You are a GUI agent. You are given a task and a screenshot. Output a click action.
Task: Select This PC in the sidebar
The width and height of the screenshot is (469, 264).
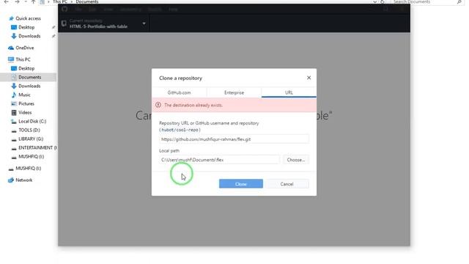tap(23, 59)
